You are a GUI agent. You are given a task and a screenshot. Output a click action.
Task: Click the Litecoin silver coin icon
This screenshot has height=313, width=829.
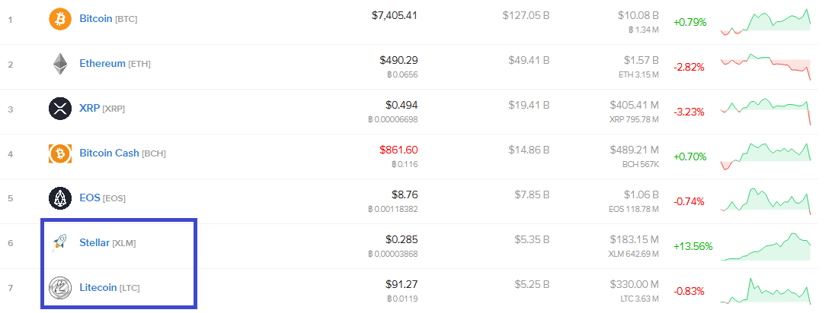pyautogui.click(x=59, y=288)
